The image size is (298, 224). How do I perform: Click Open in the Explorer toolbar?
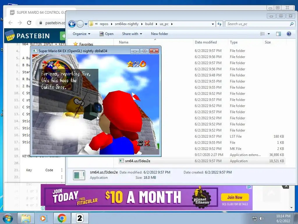pos(107,34)
